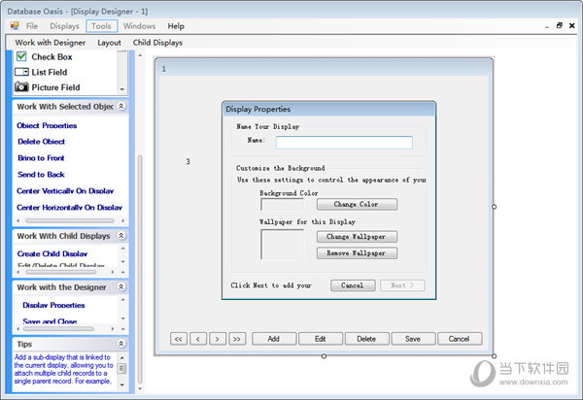Click the Display Properties dialog title bar

tap(329, 109)
